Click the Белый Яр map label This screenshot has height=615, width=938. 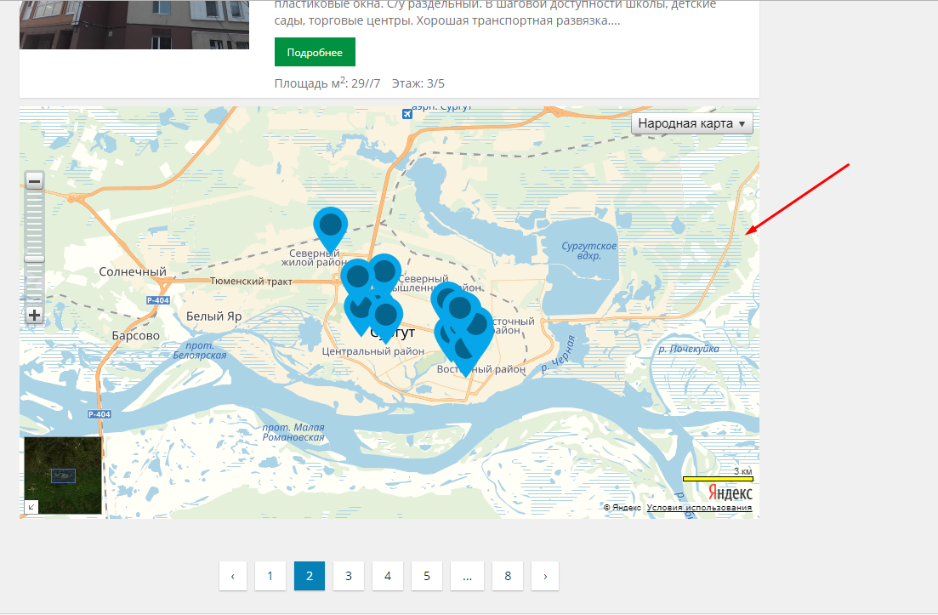(x=213, y=316)
